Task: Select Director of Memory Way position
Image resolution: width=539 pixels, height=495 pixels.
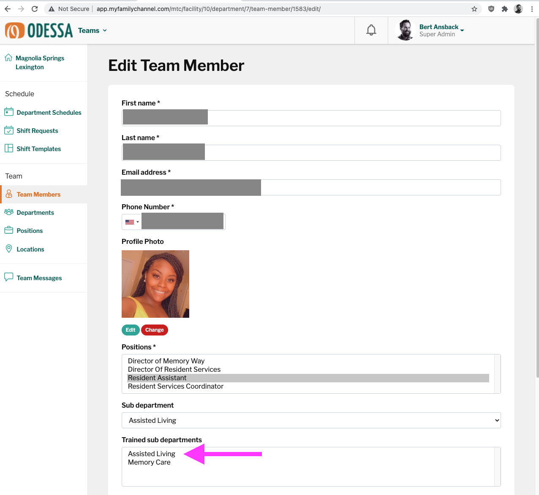Action: [x=166, y=361]
